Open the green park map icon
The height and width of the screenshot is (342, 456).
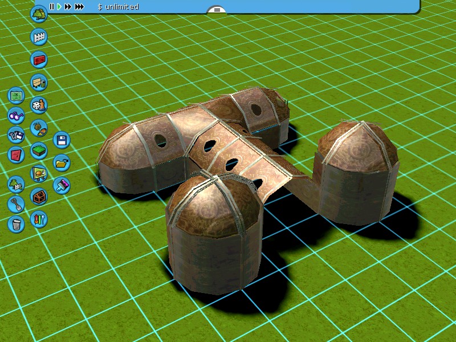click(17, 95)
